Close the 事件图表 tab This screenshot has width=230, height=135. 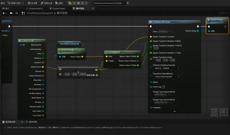pos(93,8)
